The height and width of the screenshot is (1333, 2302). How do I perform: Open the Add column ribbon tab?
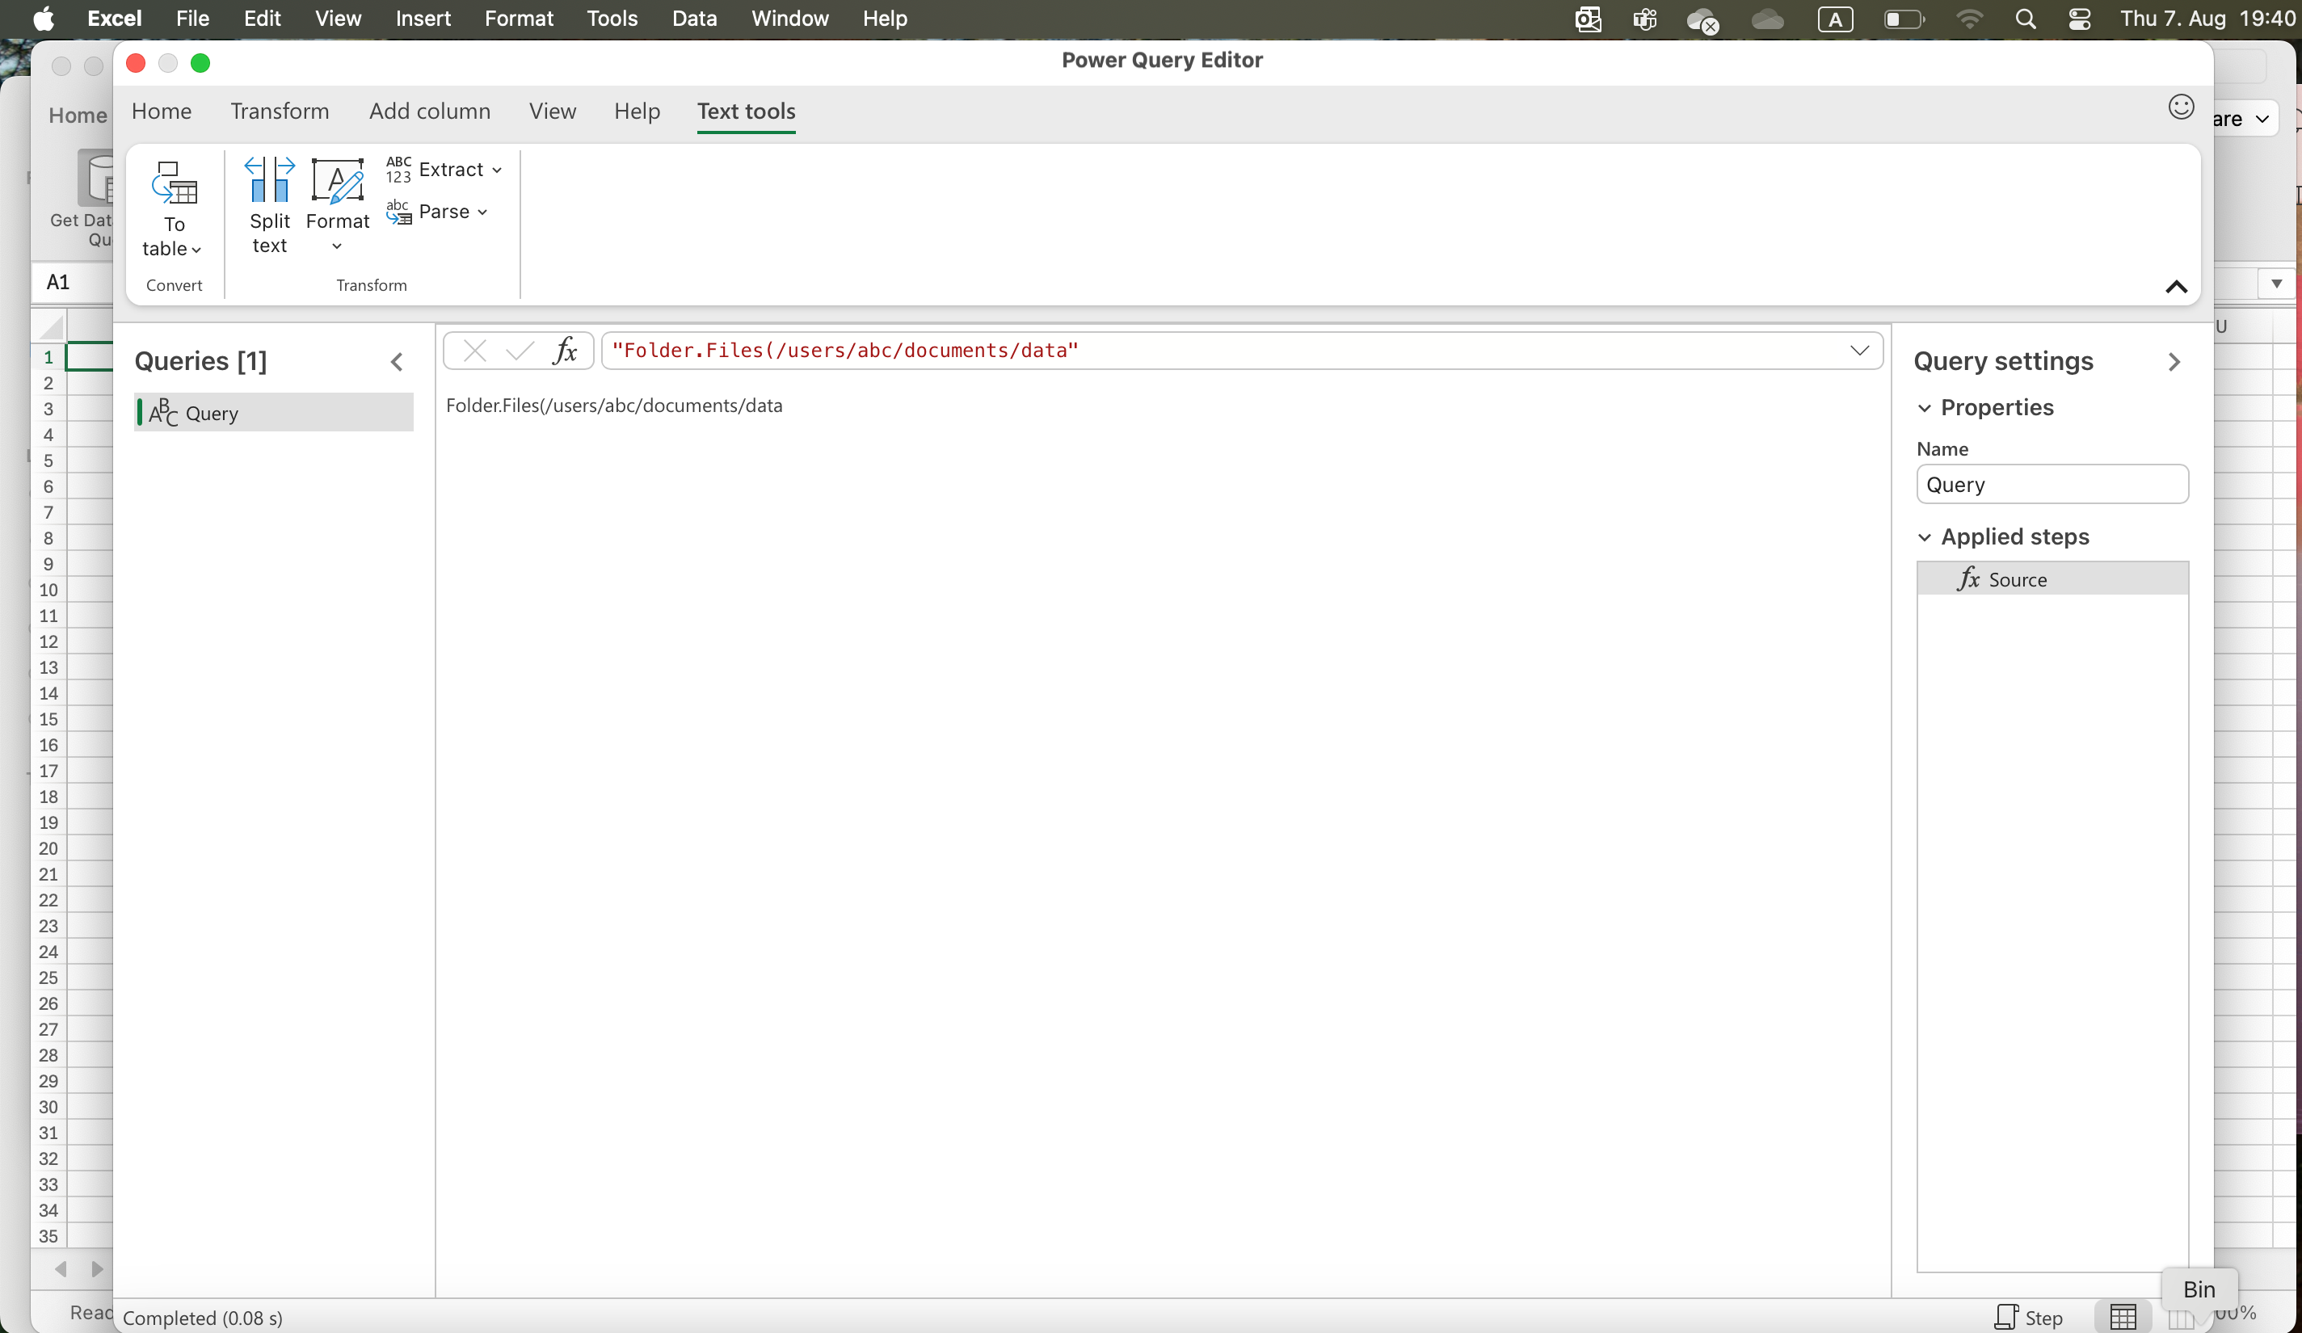[429, 111]
